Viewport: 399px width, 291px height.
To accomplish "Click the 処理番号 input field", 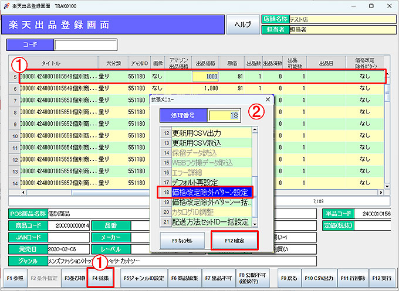I will (x=225, y=116).
